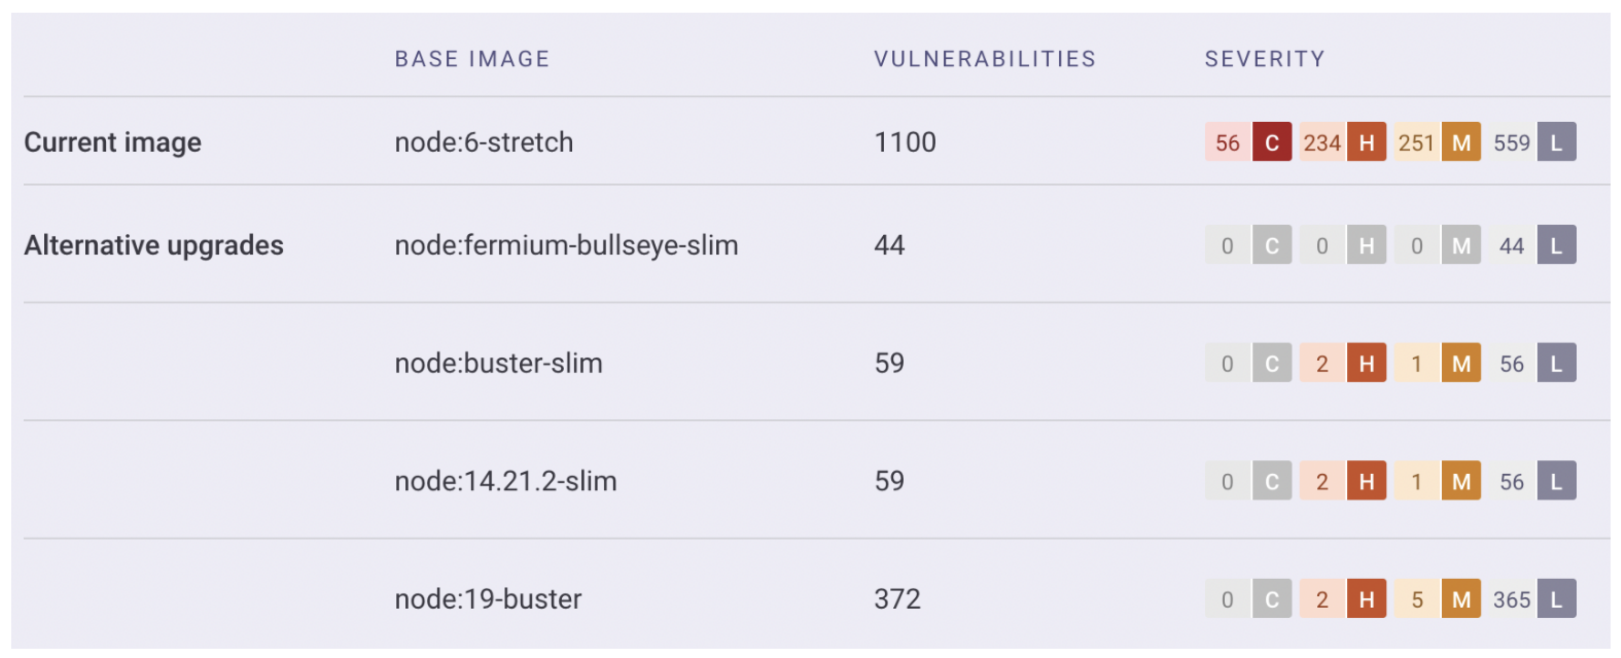The image size is (1621, 658).
Task: Click the medium severity M badge for node:6-stretch
Action: (1460, 142)
